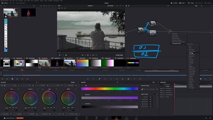The width and height of the screenshot is (213, 120).
Task: Toggle the Clips button in top bar
Action: (x=182, y=3)
